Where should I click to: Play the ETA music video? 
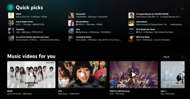click(83, 75)
